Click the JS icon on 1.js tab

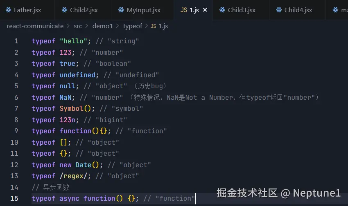[184, 10]
